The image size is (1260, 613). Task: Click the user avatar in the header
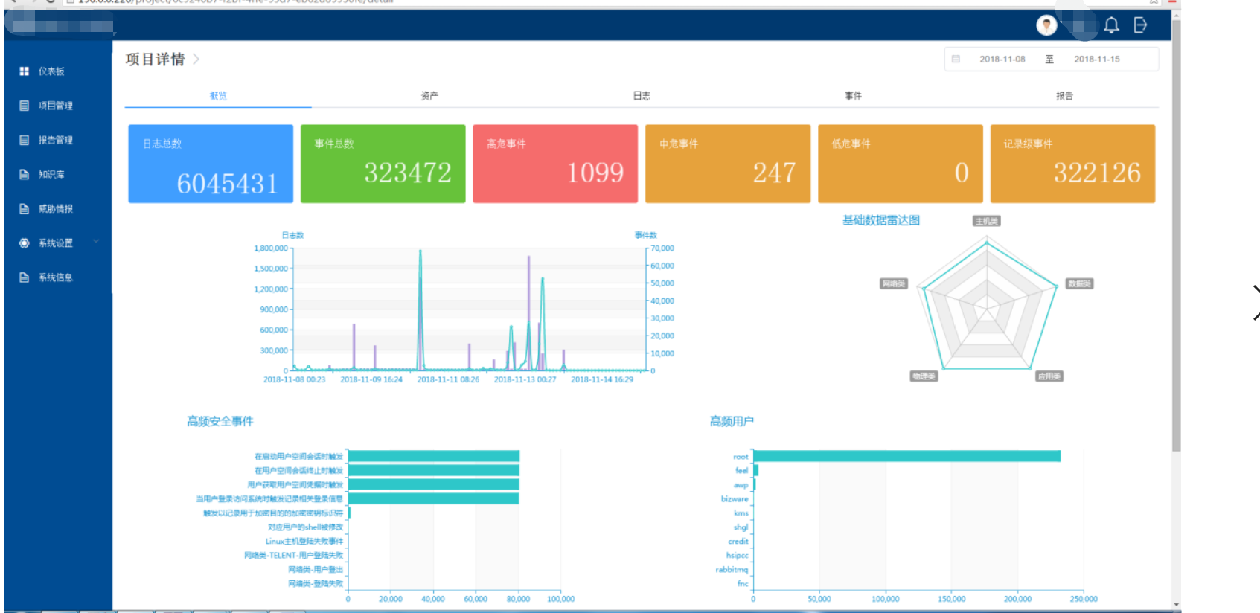click(1046, 25)
